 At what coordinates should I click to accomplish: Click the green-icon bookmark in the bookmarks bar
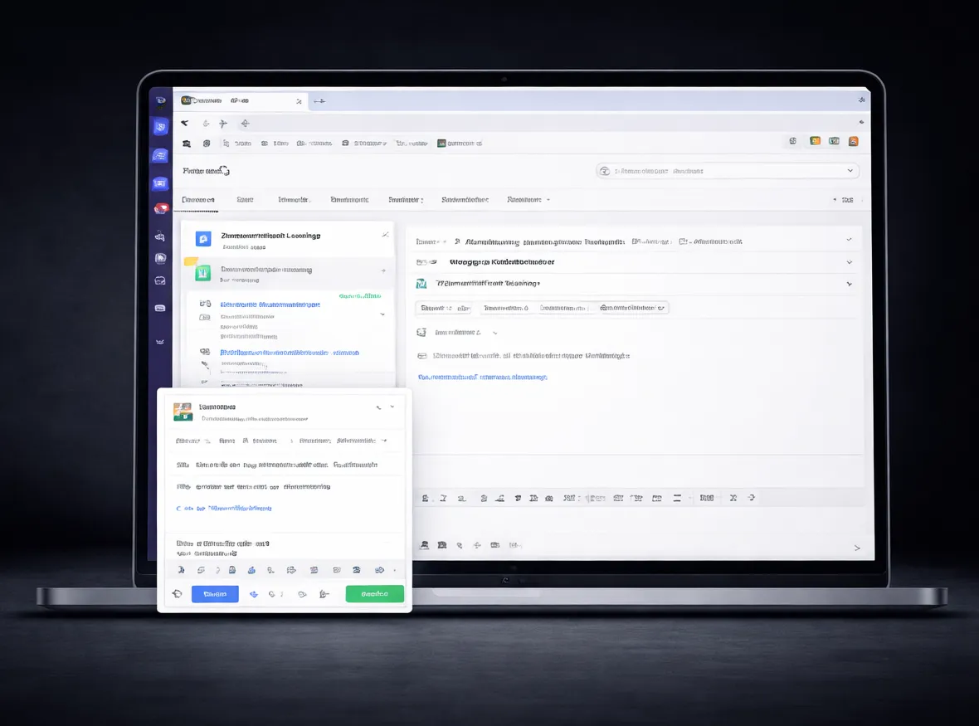point(460,144)
